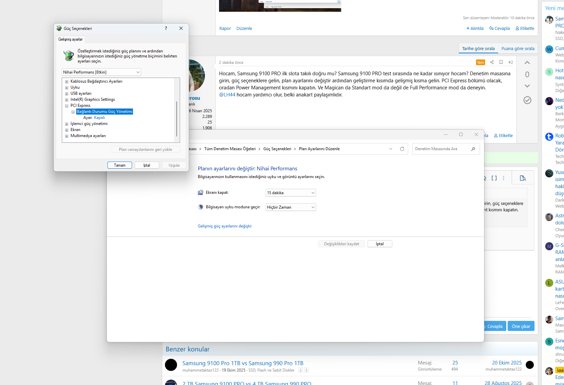The width and height of the screenshot is (564, 385).
Task: Collapse the PCI Express node
Action: (x=67, y=106)
